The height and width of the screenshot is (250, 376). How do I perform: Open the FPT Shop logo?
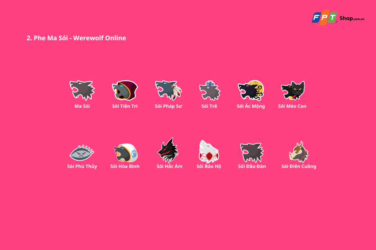(338, 18)
